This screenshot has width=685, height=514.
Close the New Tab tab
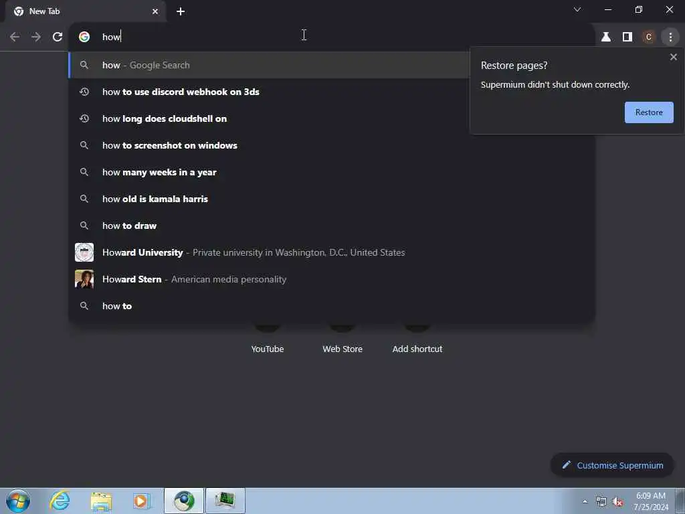pyautogui.click(x=155, y=11)
